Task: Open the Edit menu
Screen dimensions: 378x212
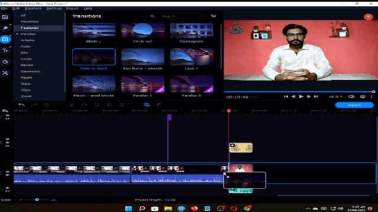Action: click(16, 8)
